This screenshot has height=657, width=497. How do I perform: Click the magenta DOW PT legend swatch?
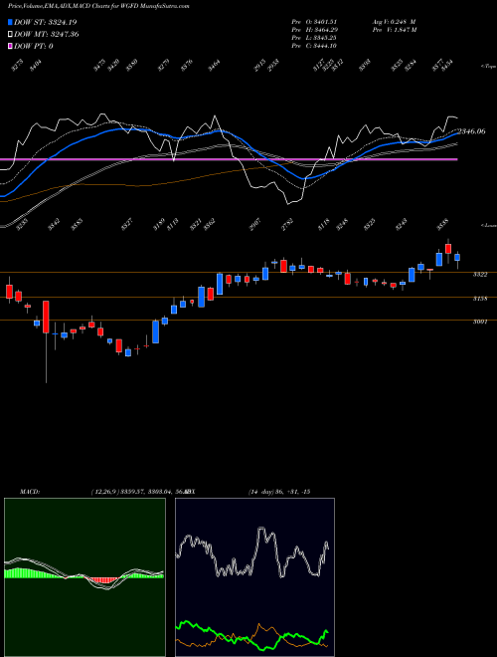(x=10, y=46)
